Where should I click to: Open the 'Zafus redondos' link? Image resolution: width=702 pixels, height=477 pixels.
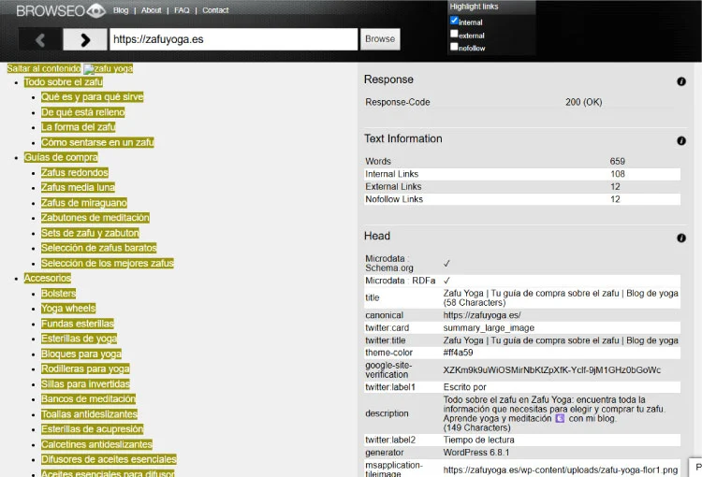click(75, 173)
